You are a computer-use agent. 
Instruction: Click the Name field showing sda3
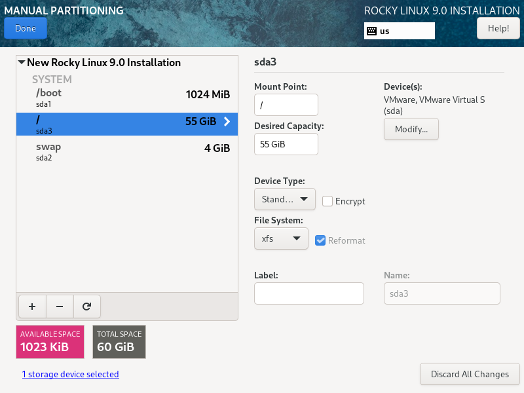(441, 293)
